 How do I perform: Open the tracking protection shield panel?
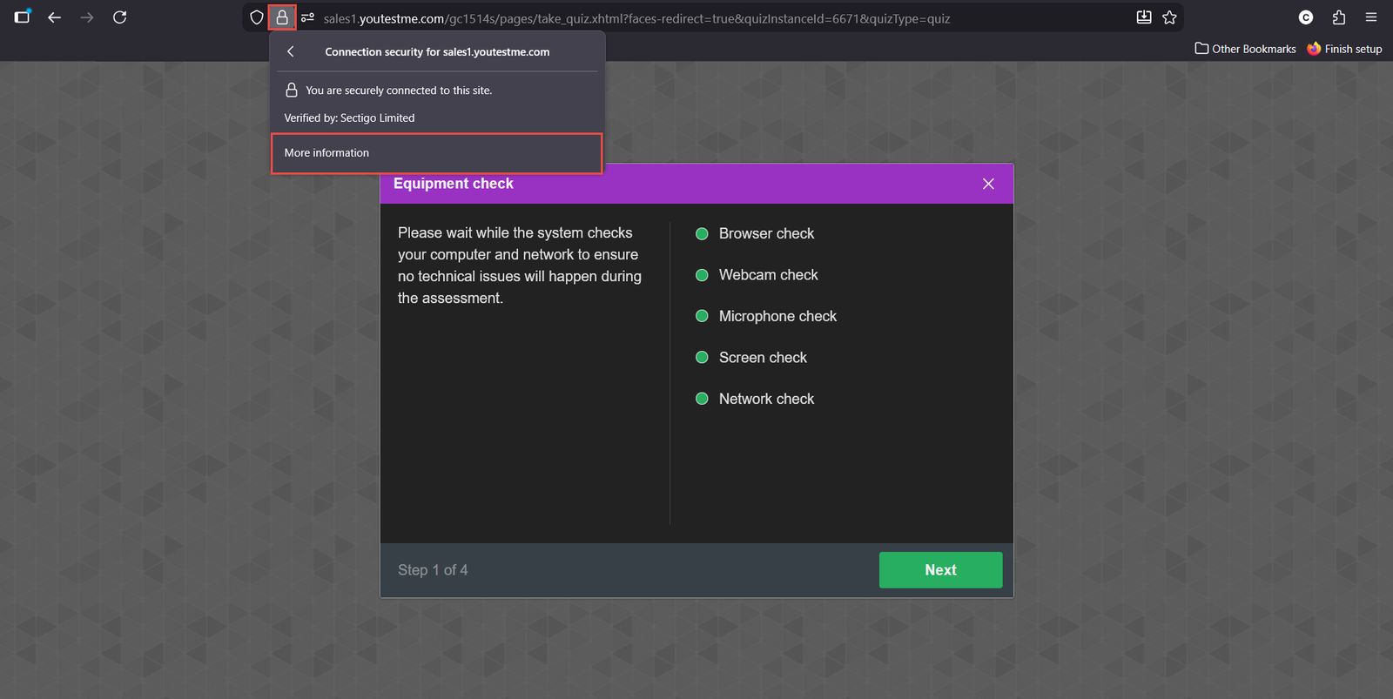[257, 17]
